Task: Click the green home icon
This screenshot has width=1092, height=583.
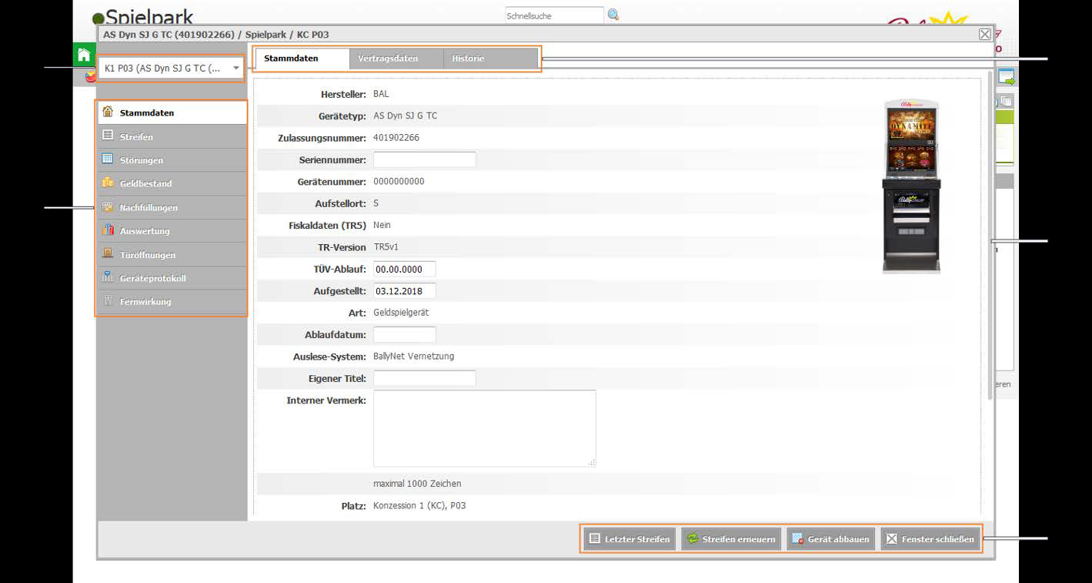Action: coord(84,55)
